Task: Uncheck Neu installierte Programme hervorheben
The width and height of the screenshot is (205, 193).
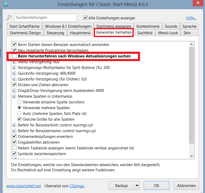Action: (x=14, y=50)
